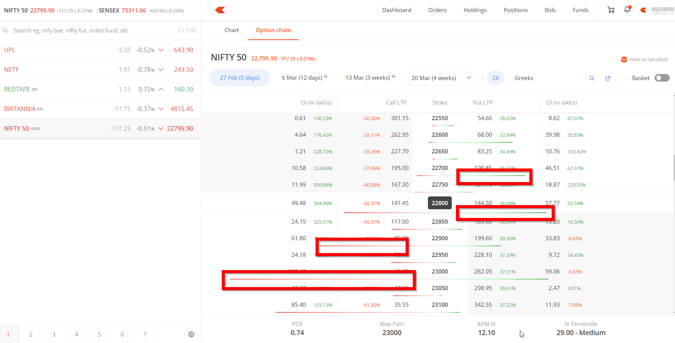Screen dimensions: 675x343
Task: Switch to watchlist page 5
Action: [x=100, y=334]
